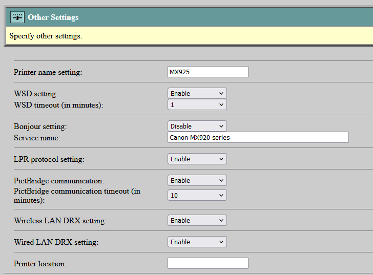Open the LPR protocol setting dropdown
Image resolution: width=373 pixels, height=275 pixels.
pos(197,159)
